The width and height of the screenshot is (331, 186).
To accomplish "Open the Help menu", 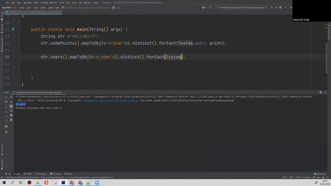I will click(96, 3).
